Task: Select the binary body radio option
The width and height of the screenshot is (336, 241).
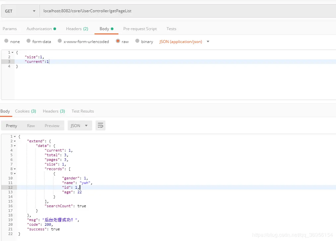Action: coord(137,41)
